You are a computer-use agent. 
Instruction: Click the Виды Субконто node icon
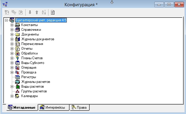(17, 63)
